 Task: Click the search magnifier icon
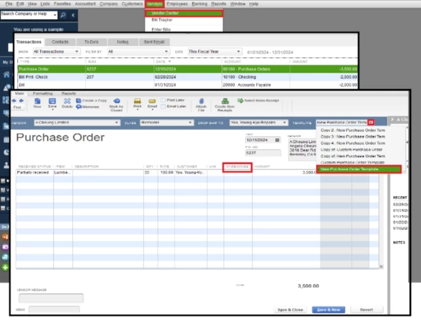click(63, 15)
